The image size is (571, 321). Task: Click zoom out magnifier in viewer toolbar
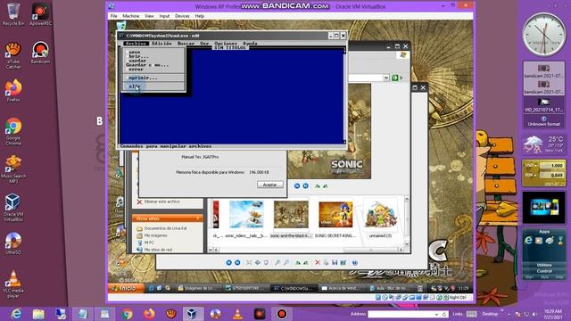(x=286, y=262)
